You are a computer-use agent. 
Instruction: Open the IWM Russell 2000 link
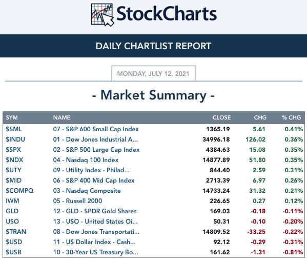(77, 201)
